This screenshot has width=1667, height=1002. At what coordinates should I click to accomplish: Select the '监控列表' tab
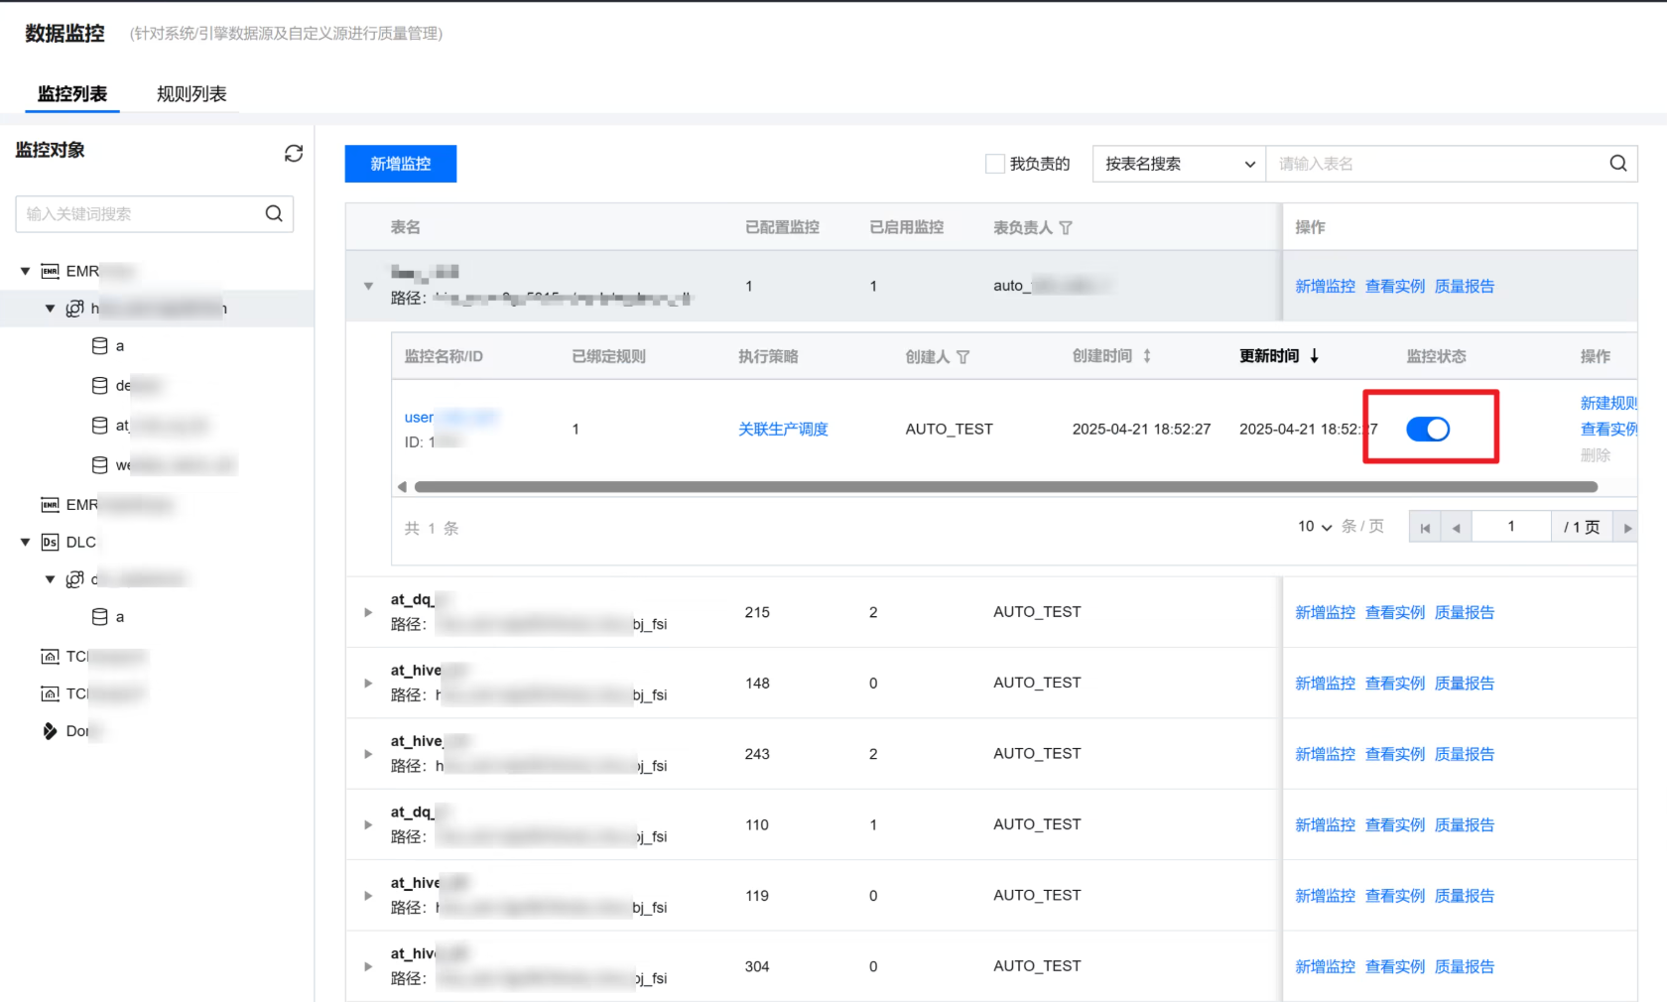click(x=72, y=94)
